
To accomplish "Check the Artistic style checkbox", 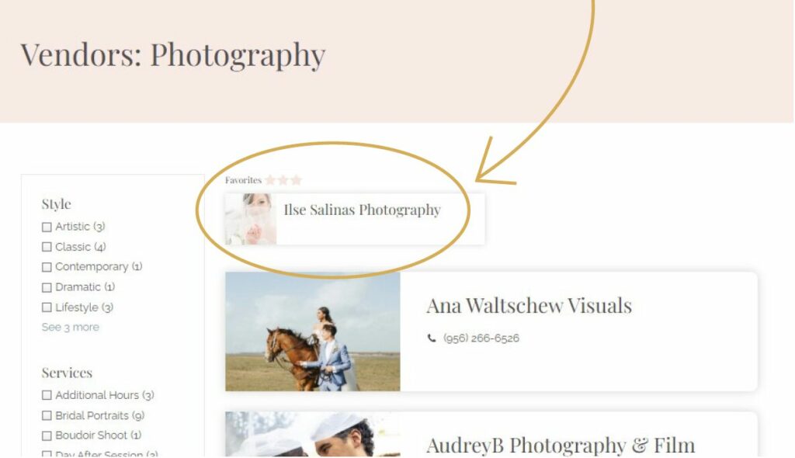I will [47, 227].
